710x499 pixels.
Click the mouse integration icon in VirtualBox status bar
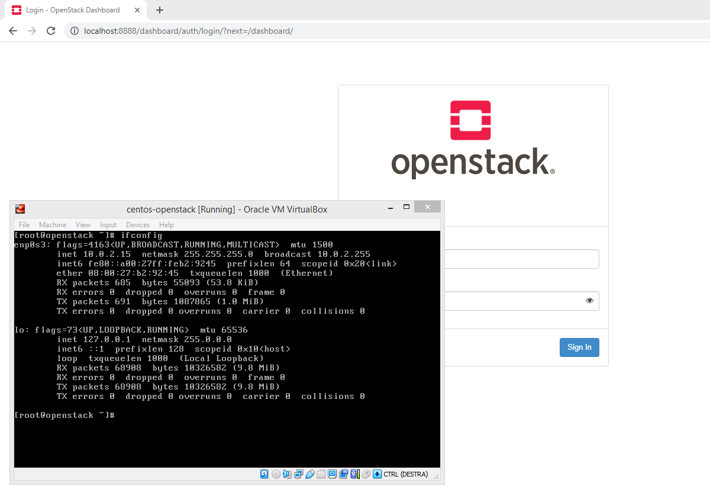coord(366,474)
